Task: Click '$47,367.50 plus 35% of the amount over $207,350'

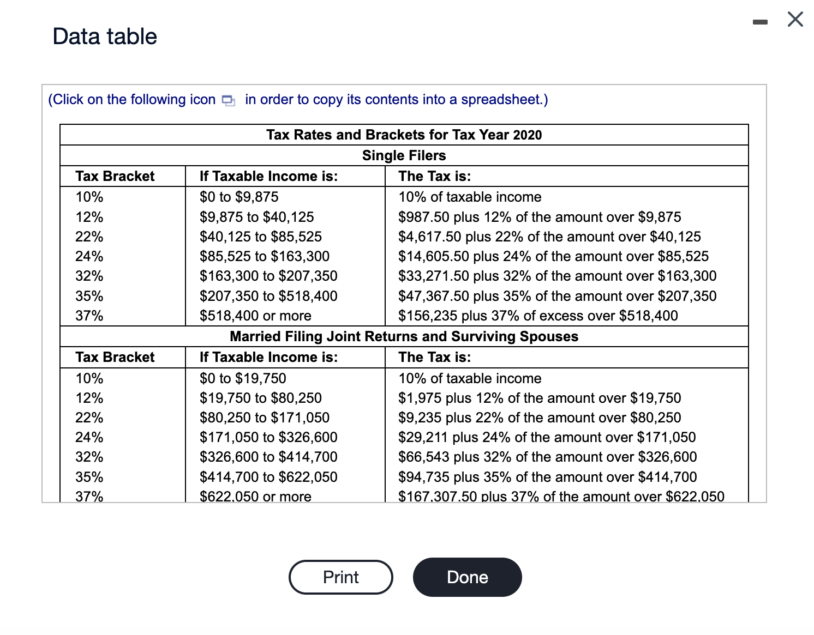Action: pos(558,296)
